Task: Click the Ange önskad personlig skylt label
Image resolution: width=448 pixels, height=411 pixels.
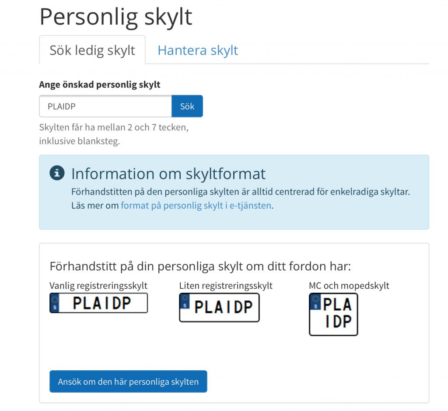Action: 100,85
